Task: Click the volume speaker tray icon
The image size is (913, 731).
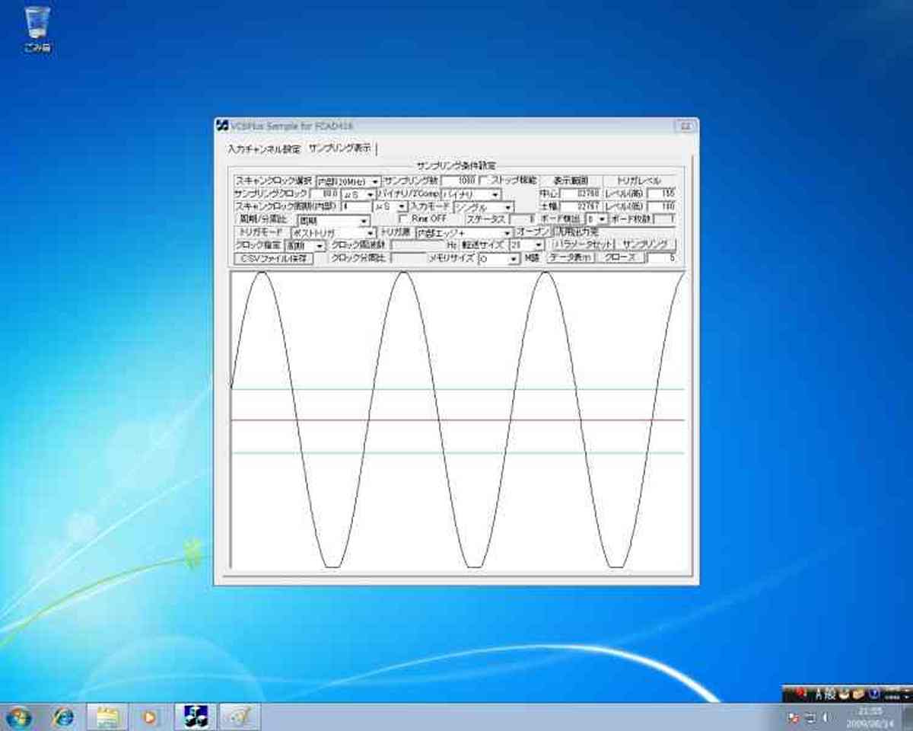Action: pyautogui.click(x=827, y=717)
